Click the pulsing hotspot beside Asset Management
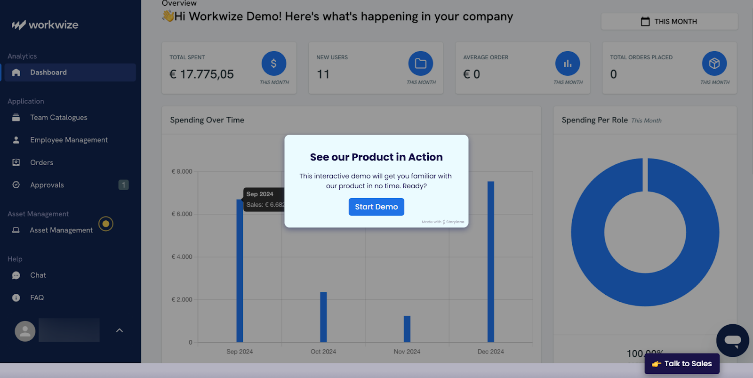 coord(106,224)
